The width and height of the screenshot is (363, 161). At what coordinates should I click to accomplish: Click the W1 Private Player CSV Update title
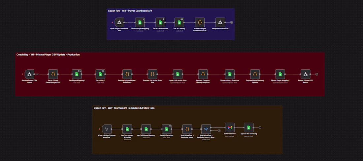[x=48, y=55]
